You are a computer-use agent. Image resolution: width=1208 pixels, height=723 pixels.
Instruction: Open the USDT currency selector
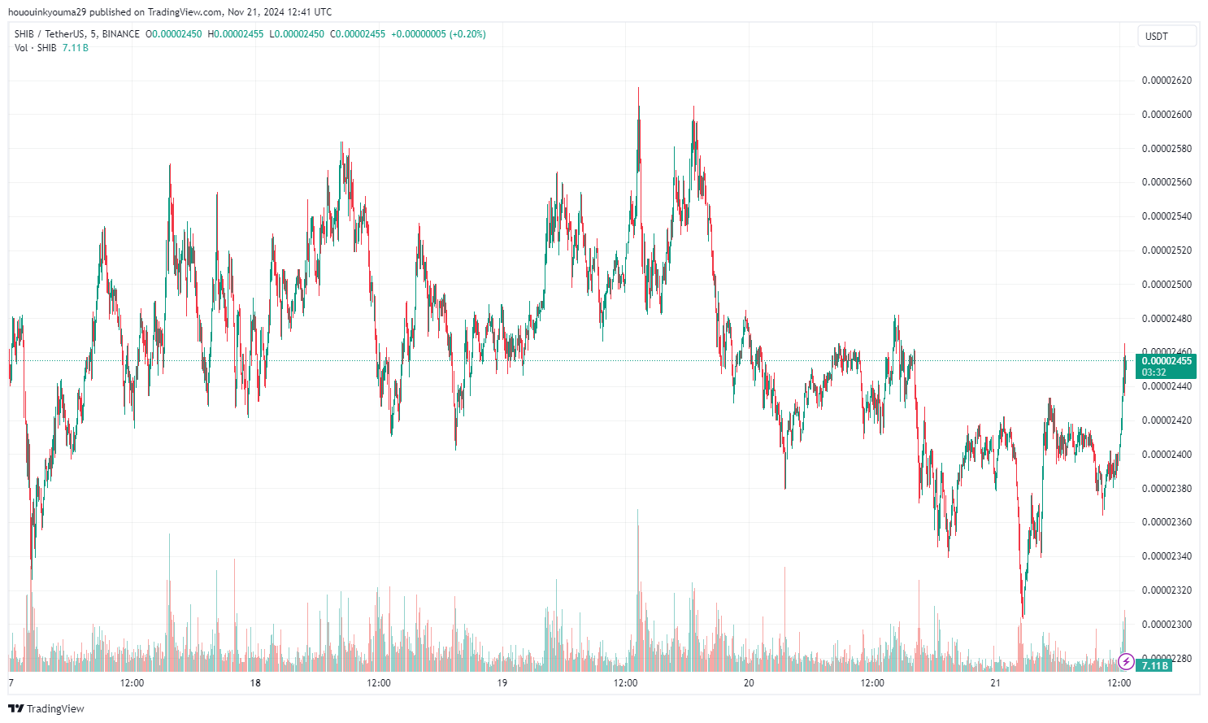[1167, 36]
